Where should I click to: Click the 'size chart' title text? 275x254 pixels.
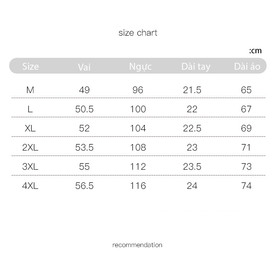(138, 33)
